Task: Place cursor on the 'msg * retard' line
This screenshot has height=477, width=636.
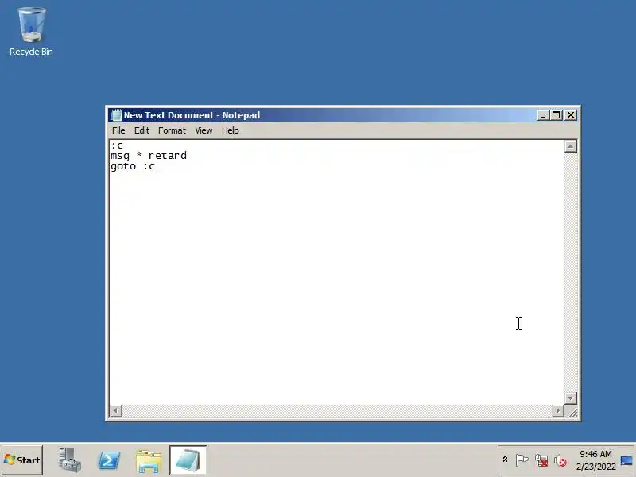Action: [149, 156]
